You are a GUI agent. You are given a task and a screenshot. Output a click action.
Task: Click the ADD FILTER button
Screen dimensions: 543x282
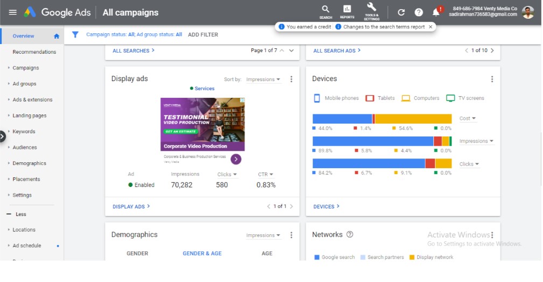coord(203,34)
